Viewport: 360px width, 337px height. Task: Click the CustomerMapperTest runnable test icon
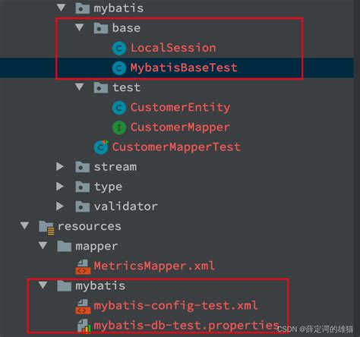pos(101,147)
